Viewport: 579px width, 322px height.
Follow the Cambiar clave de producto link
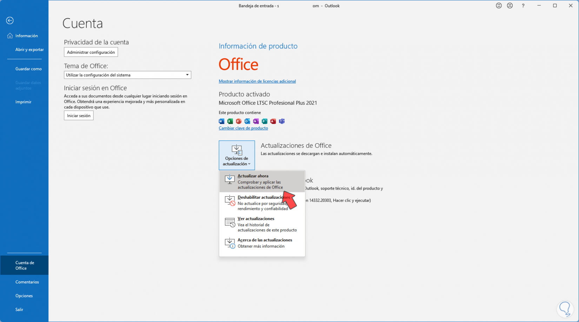tap(243, 128)
